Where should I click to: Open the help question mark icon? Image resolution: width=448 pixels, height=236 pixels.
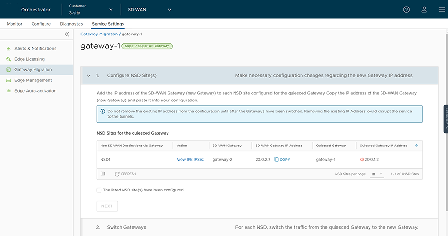(x=406, y=10)
